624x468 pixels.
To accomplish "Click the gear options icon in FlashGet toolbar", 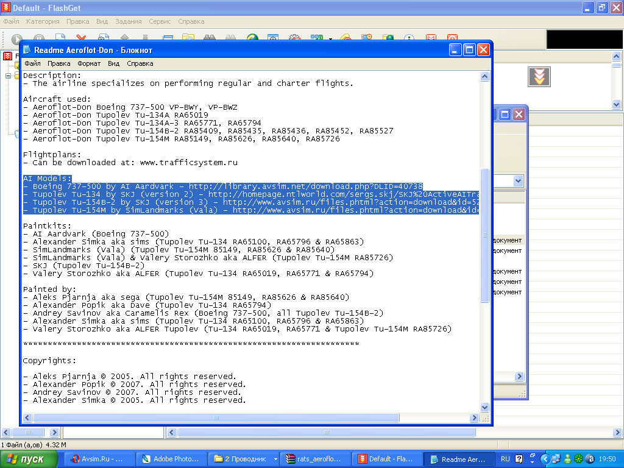I will [294, 37].
